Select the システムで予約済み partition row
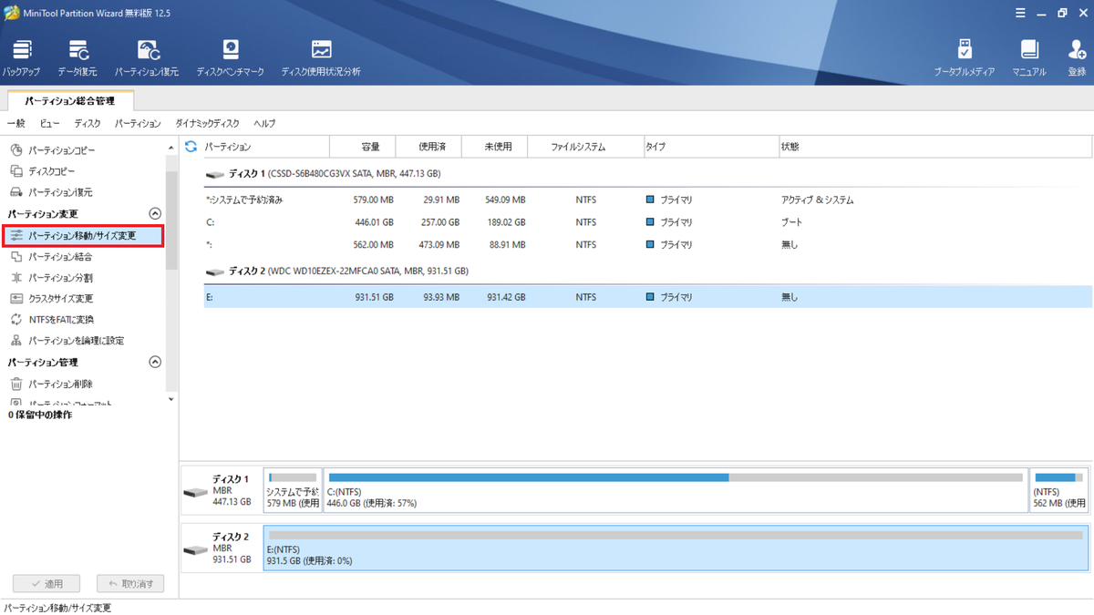 click(x=647, y=200)
